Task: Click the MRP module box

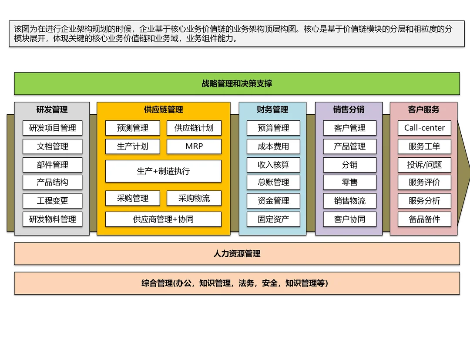Action: click(194, 146)
